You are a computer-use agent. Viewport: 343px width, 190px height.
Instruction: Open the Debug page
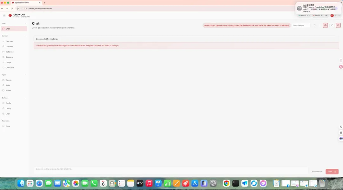coord(14,108)
